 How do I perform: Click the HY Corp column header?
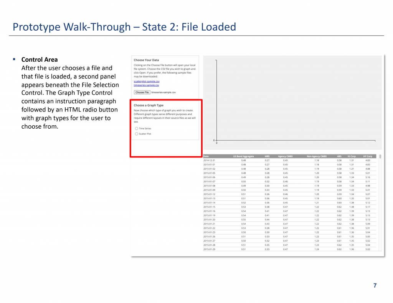point(368,156)
